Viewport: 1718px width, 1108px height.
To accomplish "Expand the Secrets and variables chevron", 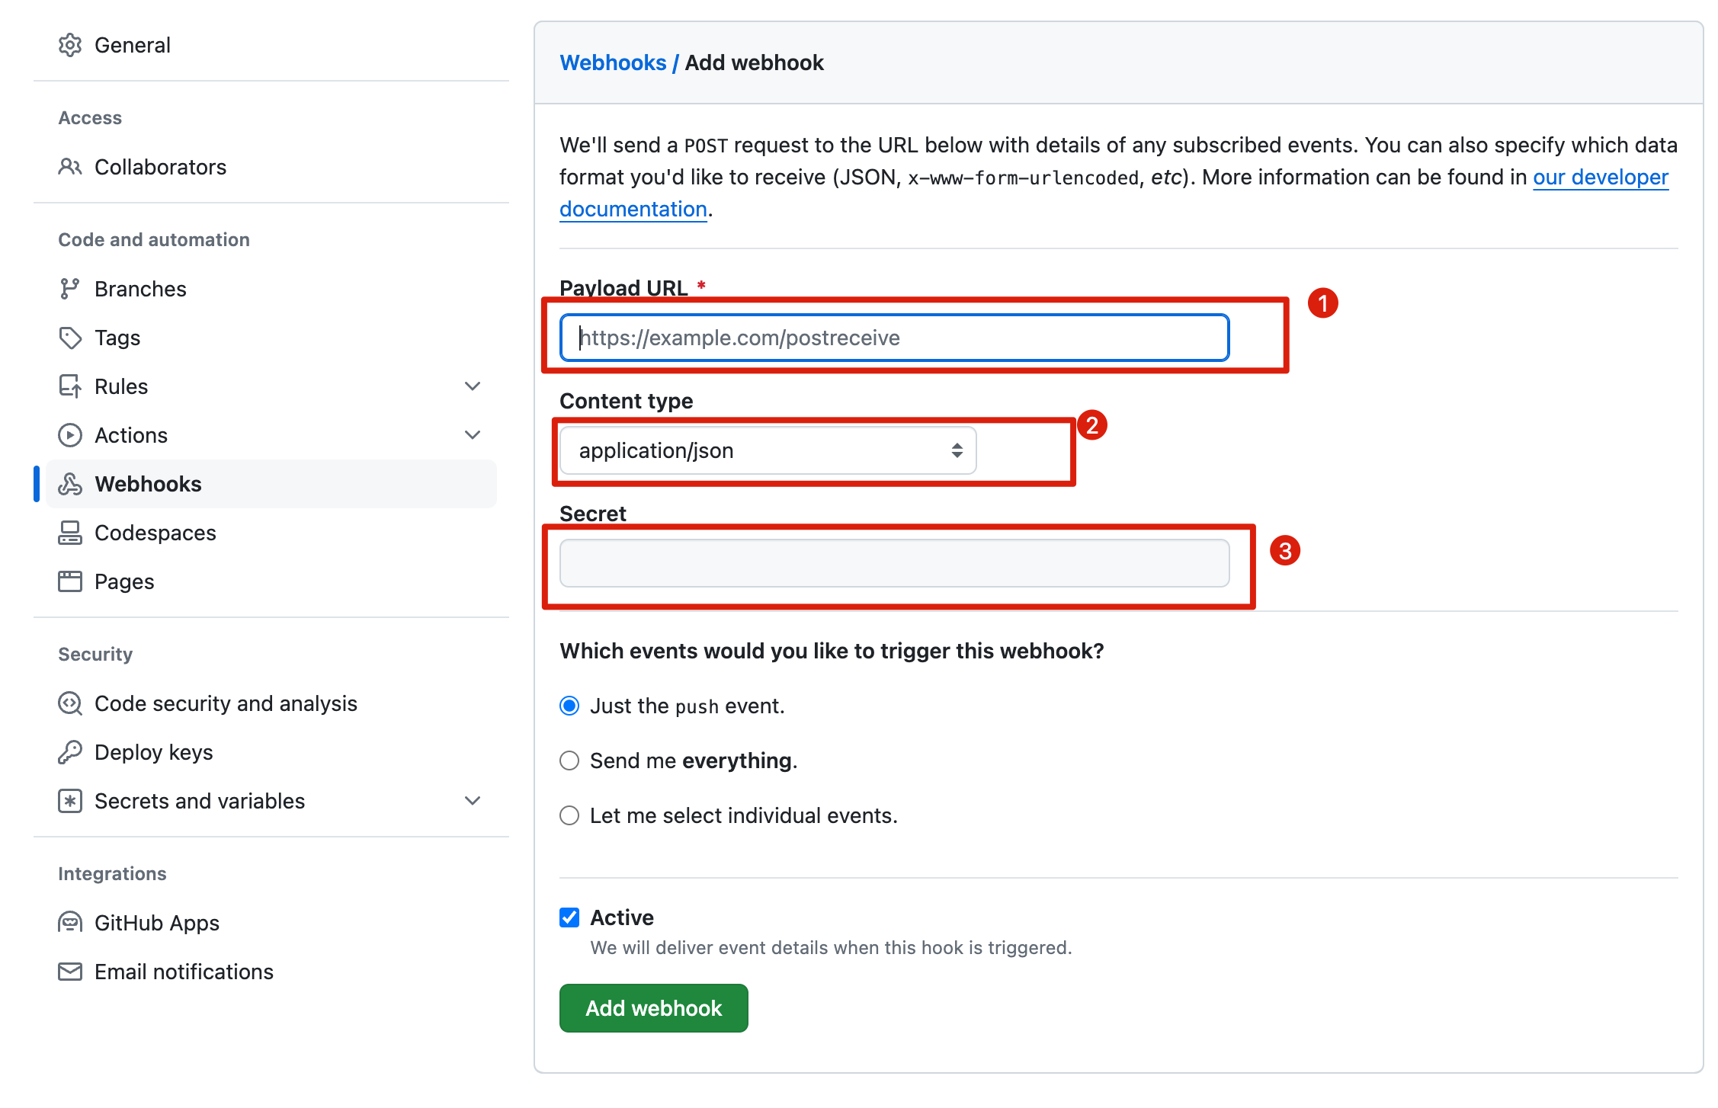I will (x=473, y=801).
